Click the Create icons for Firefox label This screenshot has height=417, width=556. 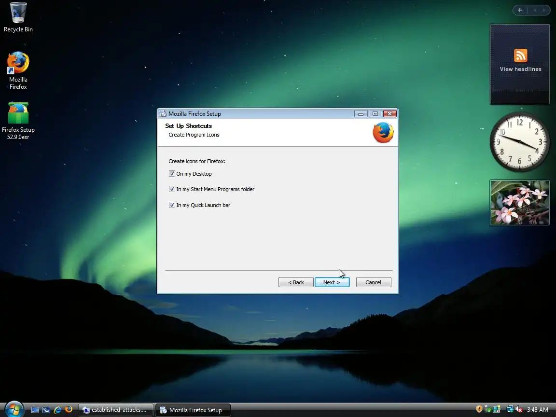click(197, 161)
